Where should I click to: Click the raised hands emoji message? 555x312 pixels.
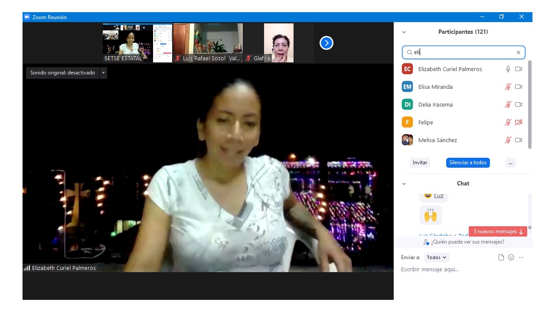431,215
